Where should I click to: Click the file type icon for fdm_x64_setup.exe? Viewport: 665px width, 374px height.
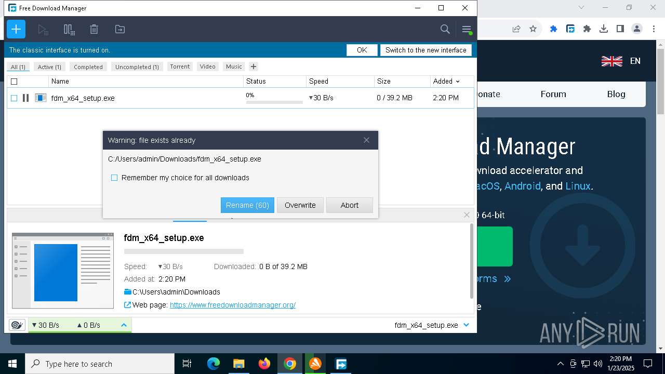point(41,98)
